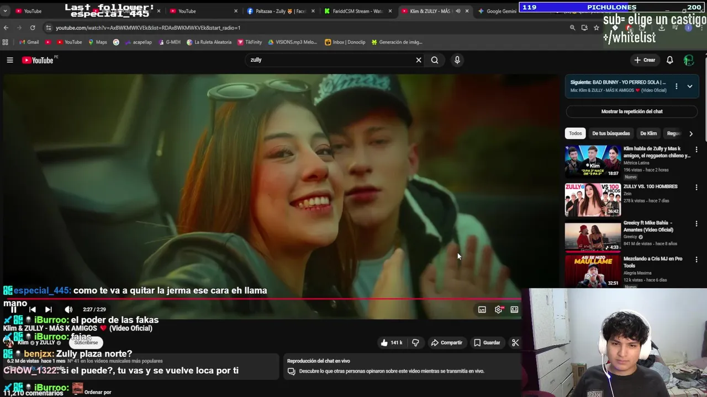The image size is (707, 397).
Task: Open options for Greeicy Amantes video
Action: point(696,224)
